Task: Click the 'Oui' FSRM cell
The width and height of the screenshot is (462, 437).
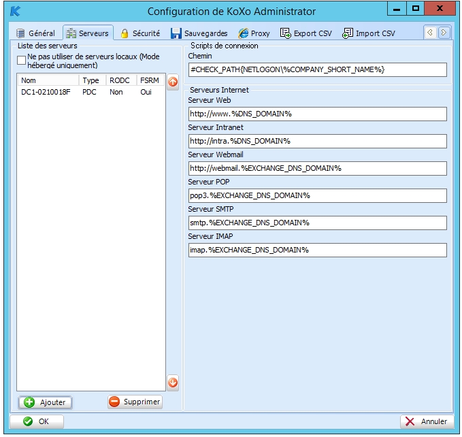Action: tap(146, 92)
